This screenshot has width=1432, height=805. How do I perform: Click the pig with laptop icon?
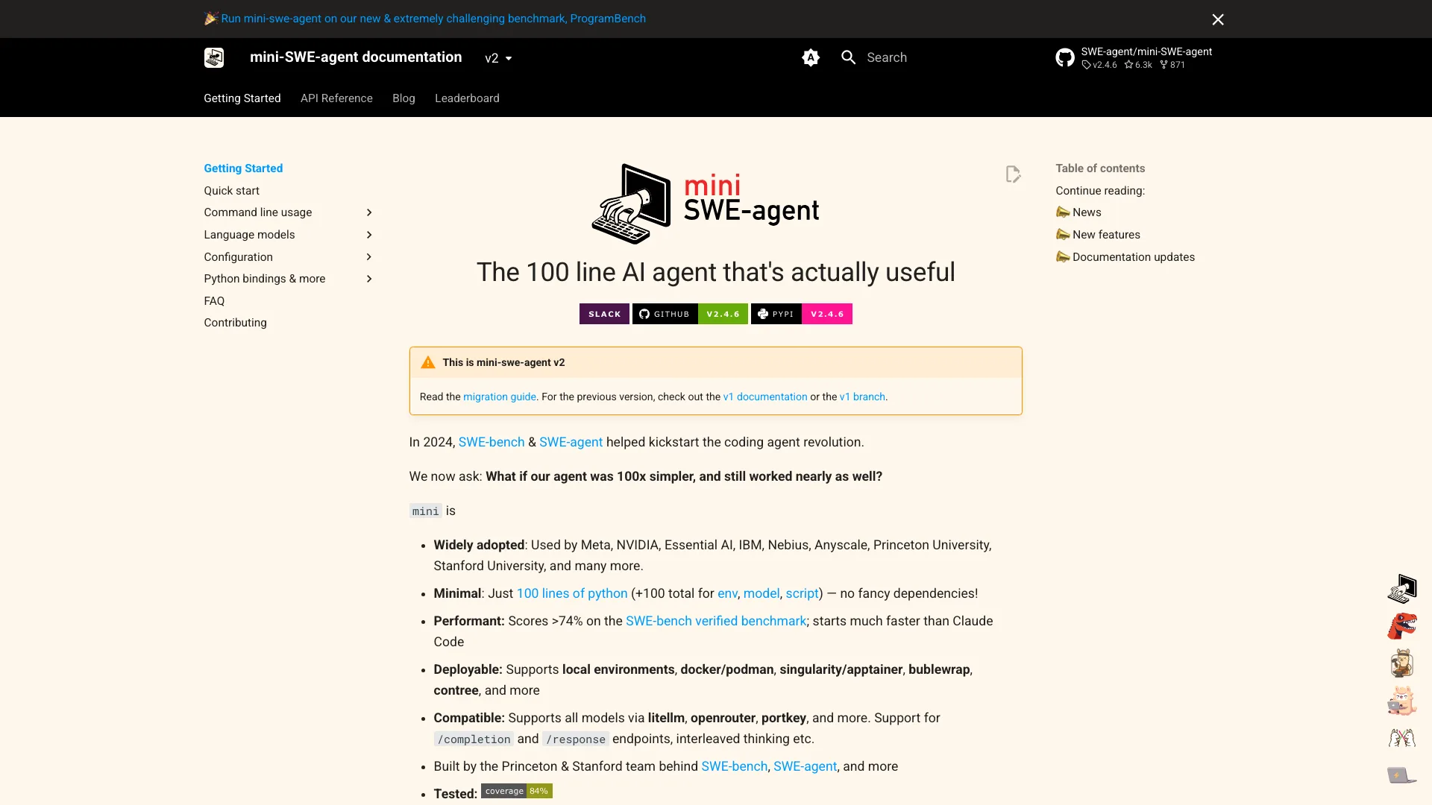click(x=1402, y=701)
